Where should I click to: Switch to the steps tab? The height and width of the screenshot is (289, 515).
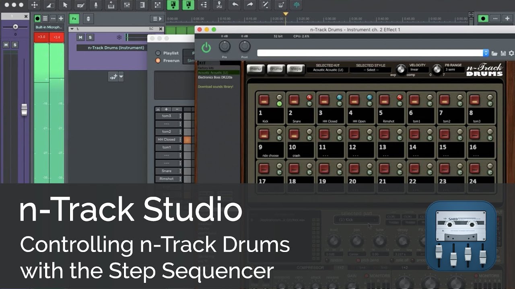296,69
